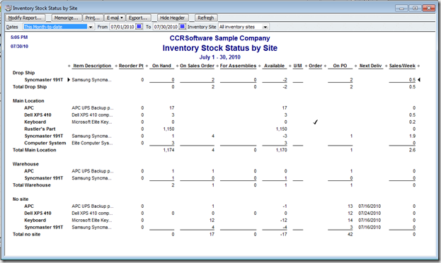Open the Dates range dropdown
441x263 pixels.
[91, 27]
